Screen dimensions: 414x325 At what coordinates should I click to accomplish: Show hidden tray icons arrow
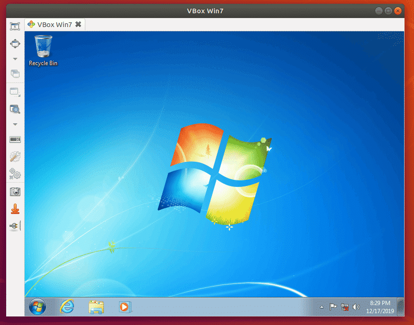[322, 307]
